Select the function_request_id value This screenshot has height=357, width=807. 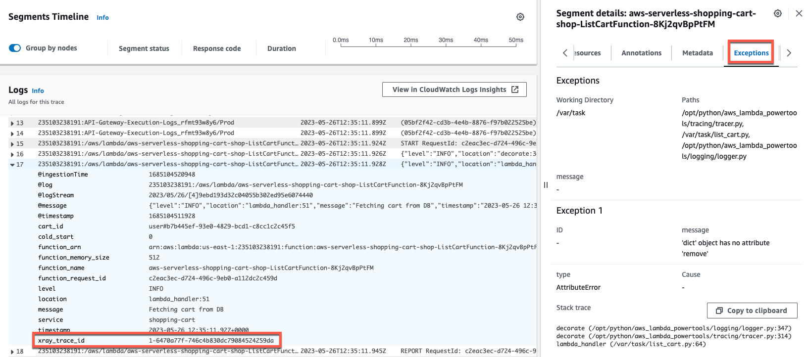tap(213, 278)
